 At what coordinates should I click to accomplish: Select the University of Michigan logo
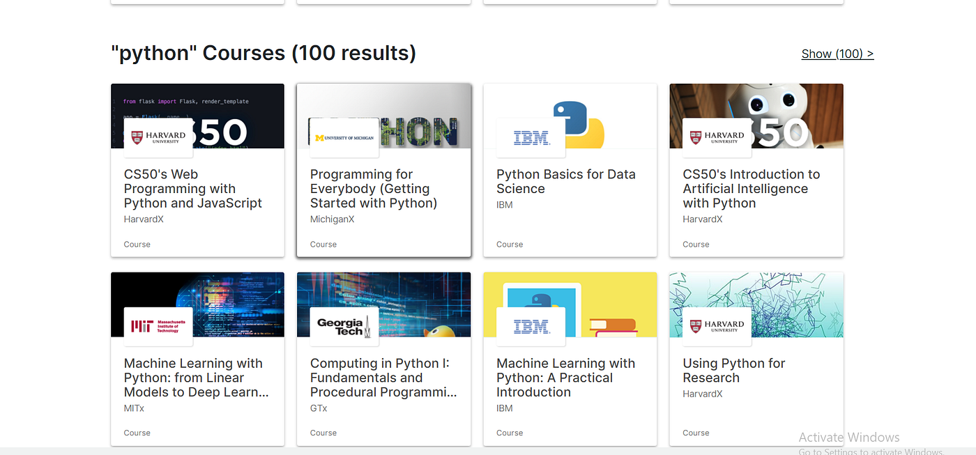tap(342, 137)
